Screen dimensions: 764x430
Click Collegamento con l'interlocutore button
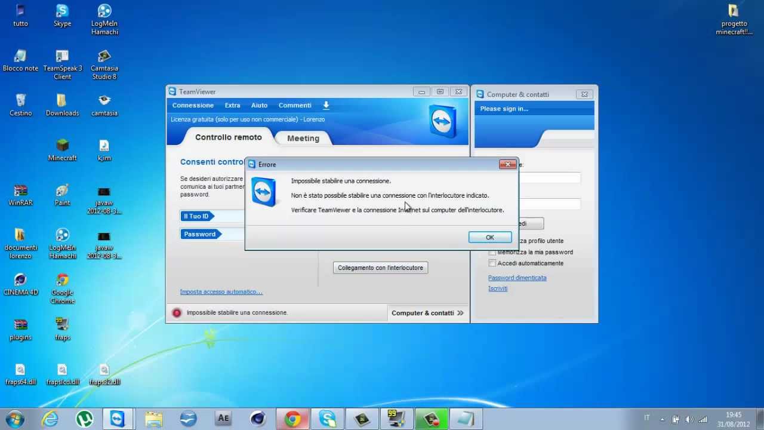click(x=380, y=268)
